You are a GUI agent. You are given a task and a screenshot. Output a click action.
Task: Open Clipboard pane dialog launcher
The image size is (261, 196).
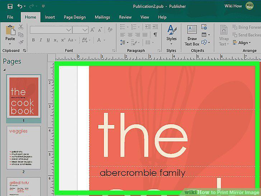(25, 50)
